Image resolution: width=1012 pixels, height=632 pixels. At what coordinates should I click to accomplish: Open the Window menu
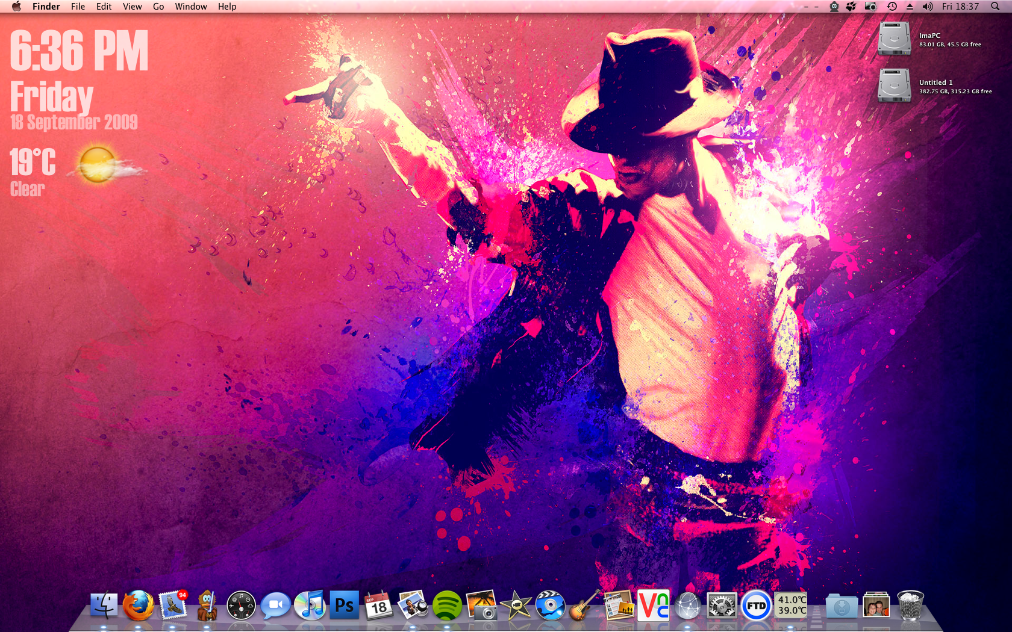pos(191,7)
